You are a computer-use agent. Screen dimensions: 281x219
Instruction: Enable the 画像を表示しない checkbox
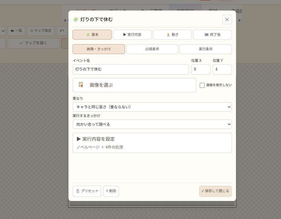[202, 85]
